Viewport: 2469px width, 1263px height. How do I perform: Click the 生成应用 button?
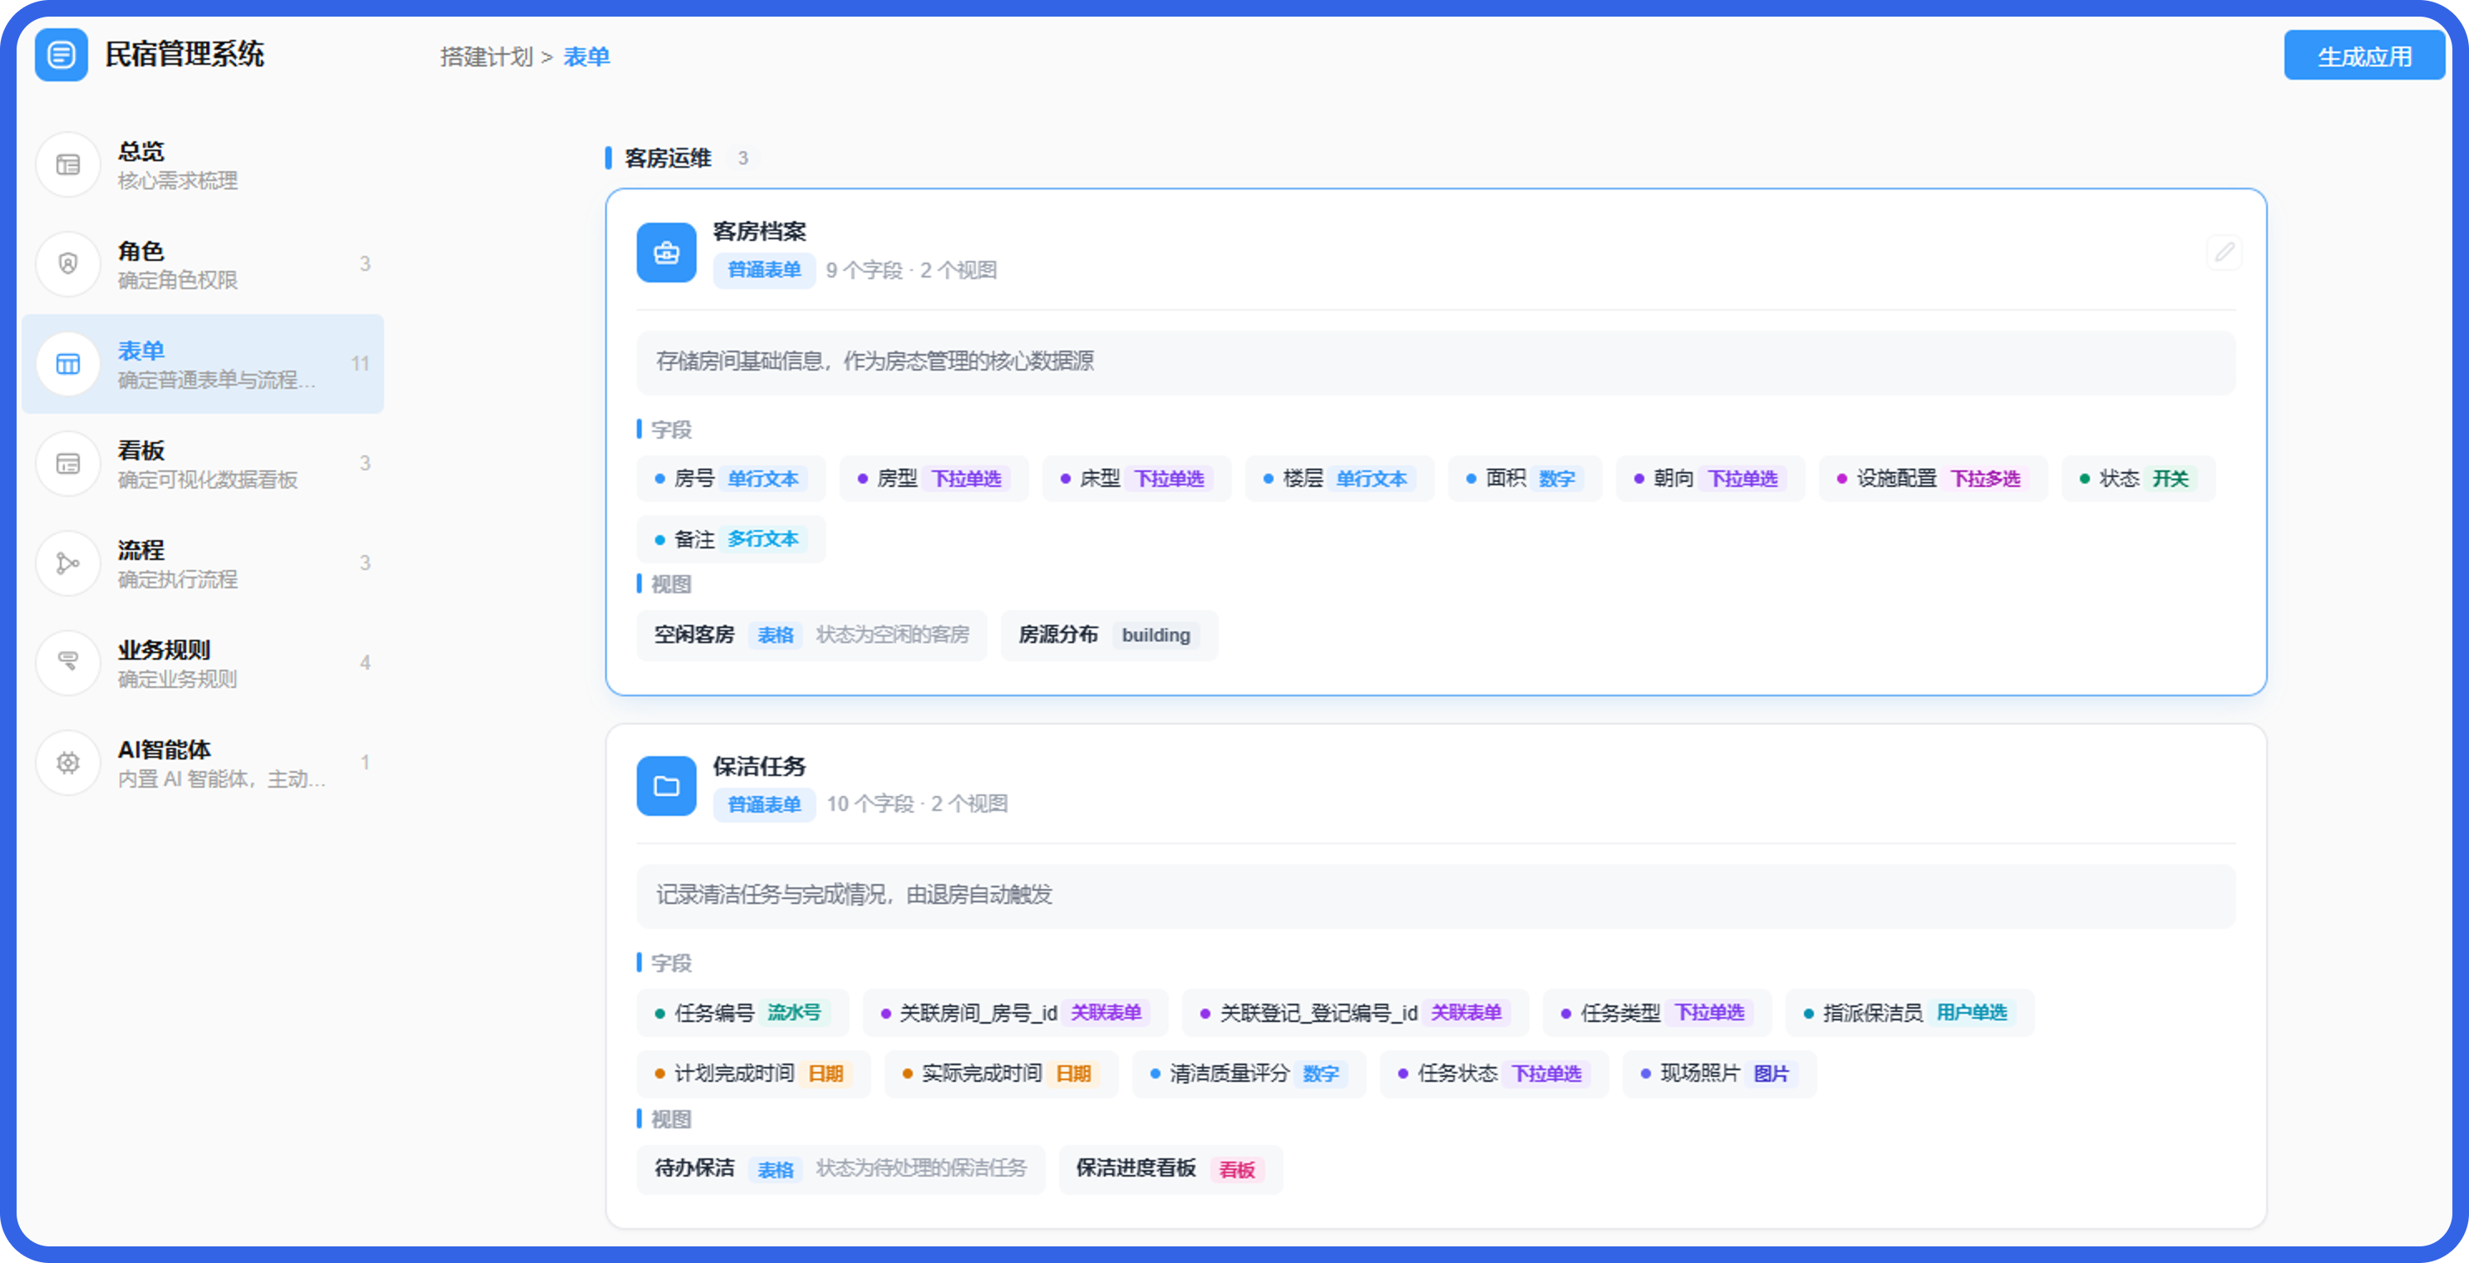2363,56
